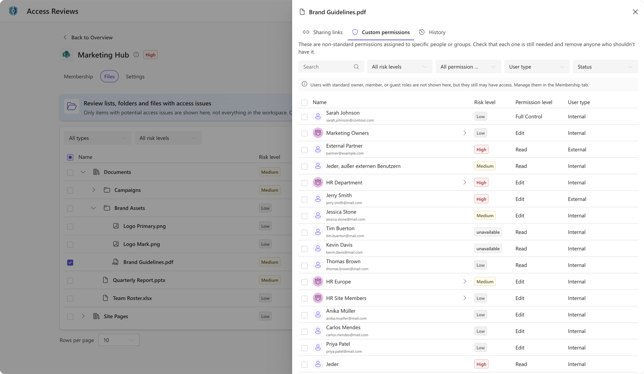The width and height of the screenshot is (644, 374).
Task: Open the Settings tab
Action: pyautogui.click(x=135, y=77)
